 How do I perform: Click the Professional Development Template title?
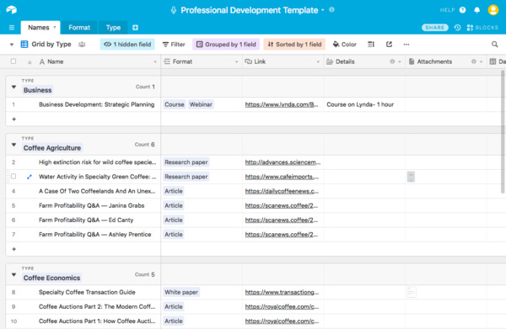[250, 10]
